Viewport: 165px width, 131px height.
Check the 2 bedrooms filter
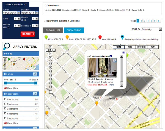(x=5, y=104)
